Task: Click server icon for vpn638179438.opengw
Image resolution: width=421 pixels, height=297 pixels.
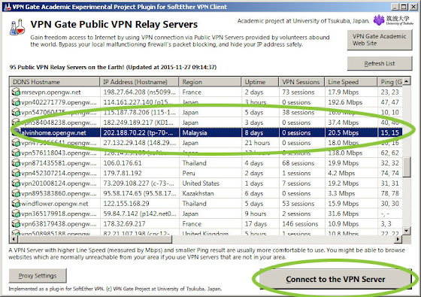Action: [x=16, y=224]
